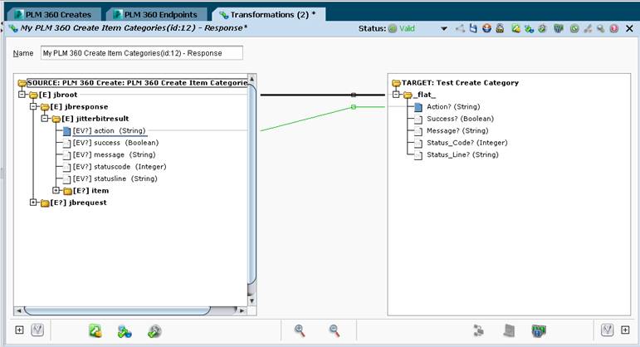Click the gray share-nodes icon in header toolbar
640x347 pixels.
pyautogui.click(x=460, y=28)
